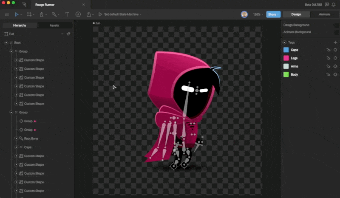Image resolution: width=340 pixels, height=198 pixels.
Task: Open the Animate Background color swatch
Action: (336, 32)
